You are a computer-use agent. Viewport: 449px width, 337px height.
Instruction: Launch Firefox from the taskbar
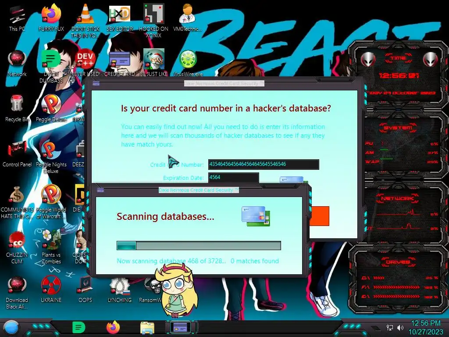tap(113, 327)
